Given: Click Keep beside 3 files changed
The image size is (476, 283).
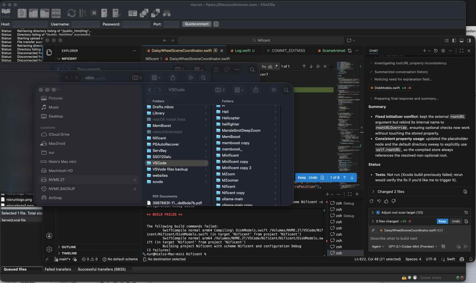Looking at the screenshot, I should click(442, 221).
